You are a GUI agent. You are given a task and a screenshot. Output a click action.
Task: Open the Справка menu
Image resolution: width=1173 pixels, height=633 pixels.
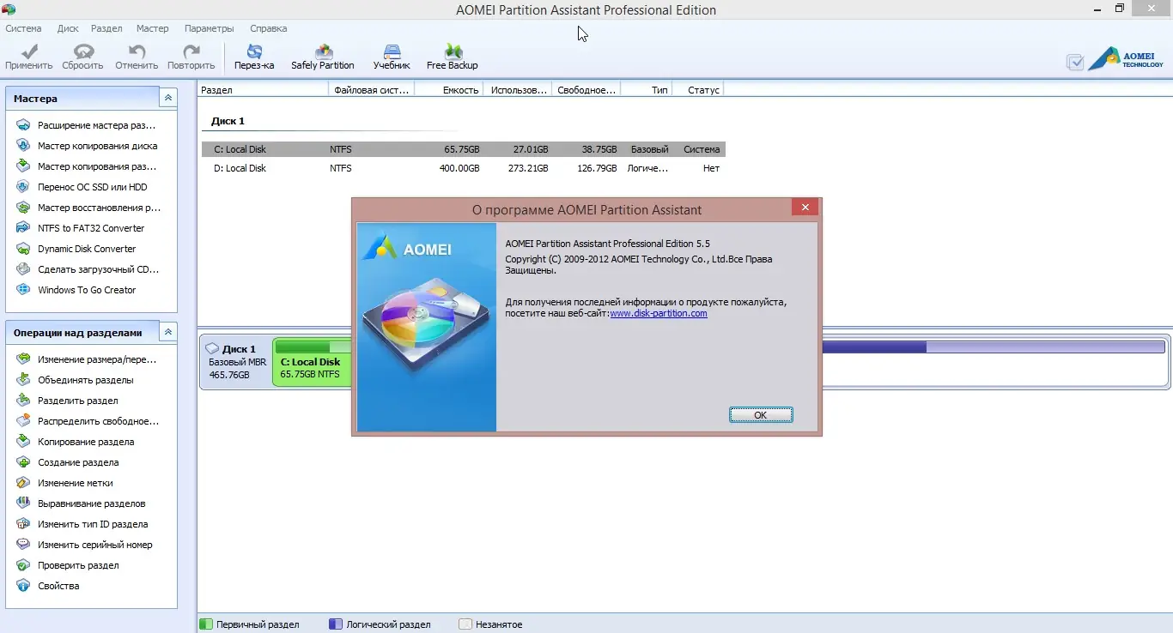click(x=268, y=28)
